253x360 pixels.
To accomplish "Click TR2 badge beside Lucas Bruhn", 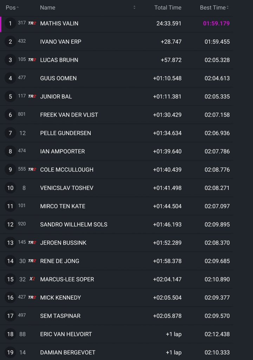I will click(x=32, y=60).
